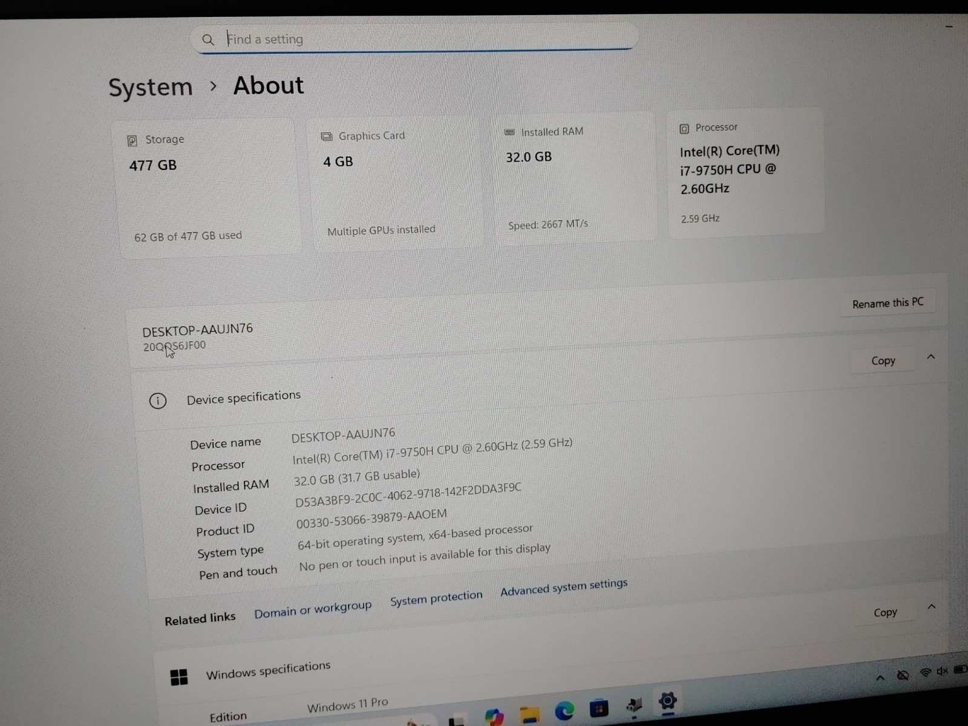Select the 32.0 GB RAM value
The image size is (968, 726).
529,157
